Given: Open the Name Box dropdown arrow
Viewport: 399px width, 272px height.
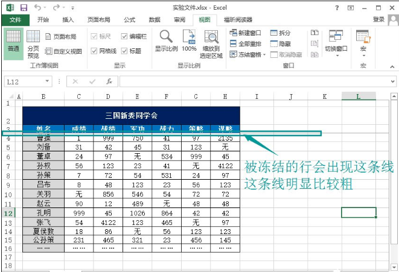Looking at the screenshot, I should click(47, 81).
